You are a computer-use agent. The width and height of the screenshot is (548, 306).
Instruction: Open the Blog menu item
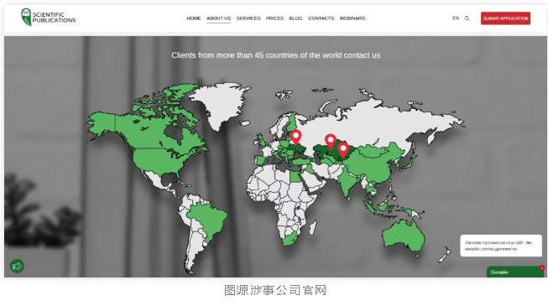[295, 18]
